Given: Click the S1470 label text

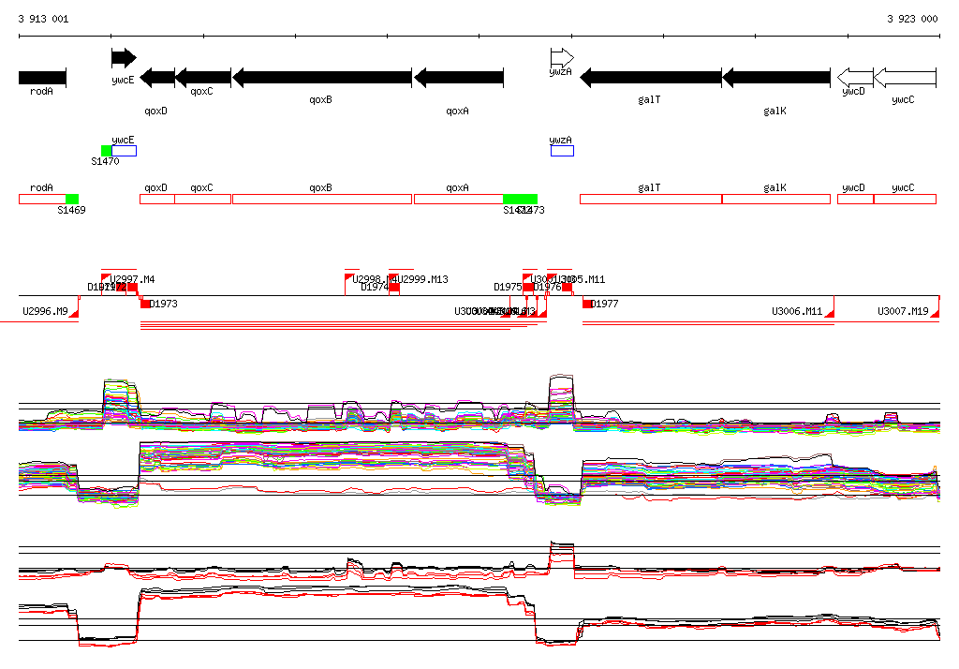Looking at the screenshot, I should point(105,161).
